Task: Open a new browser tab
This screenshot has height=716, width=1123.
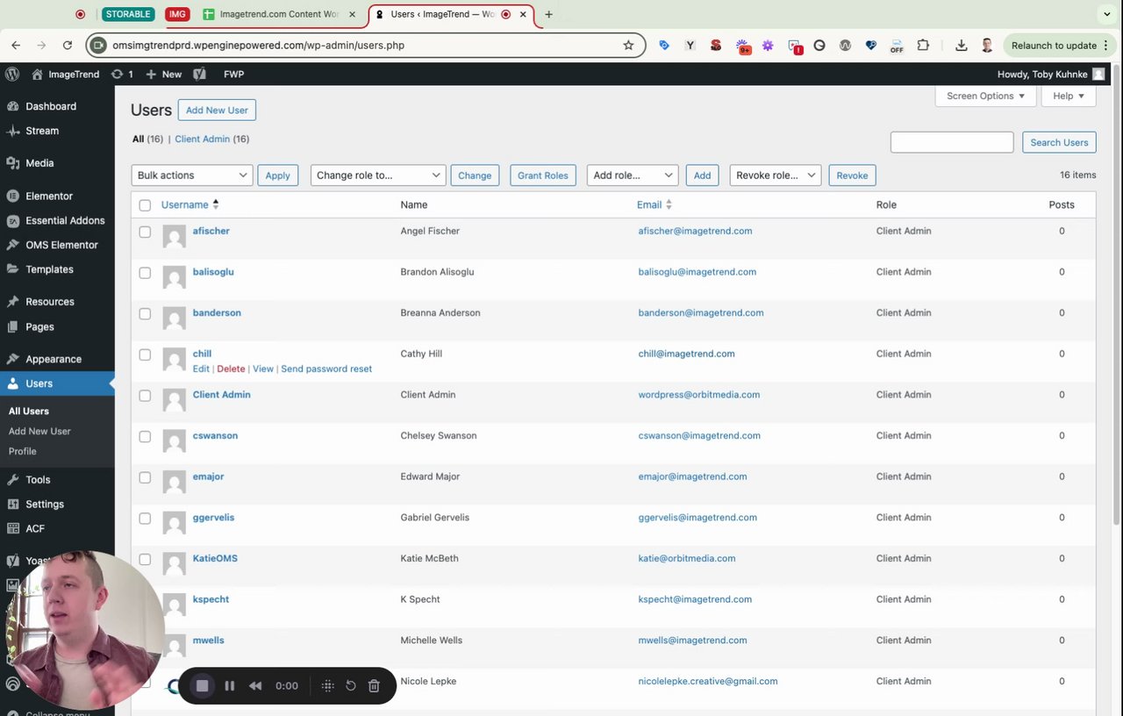Action: pyautogui.click(x=548, y=14)
